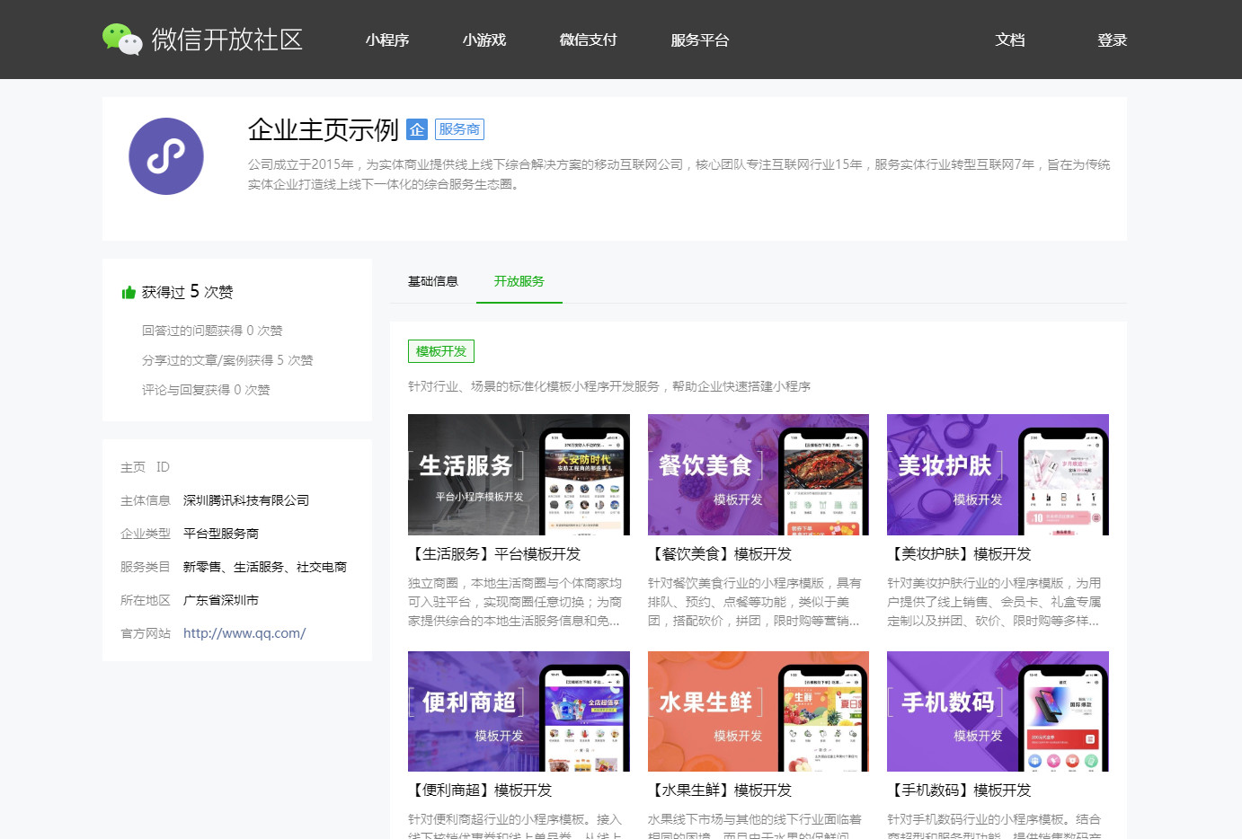Open the 文档 link in header
1242x839 pixels.
pos(1010,40)
